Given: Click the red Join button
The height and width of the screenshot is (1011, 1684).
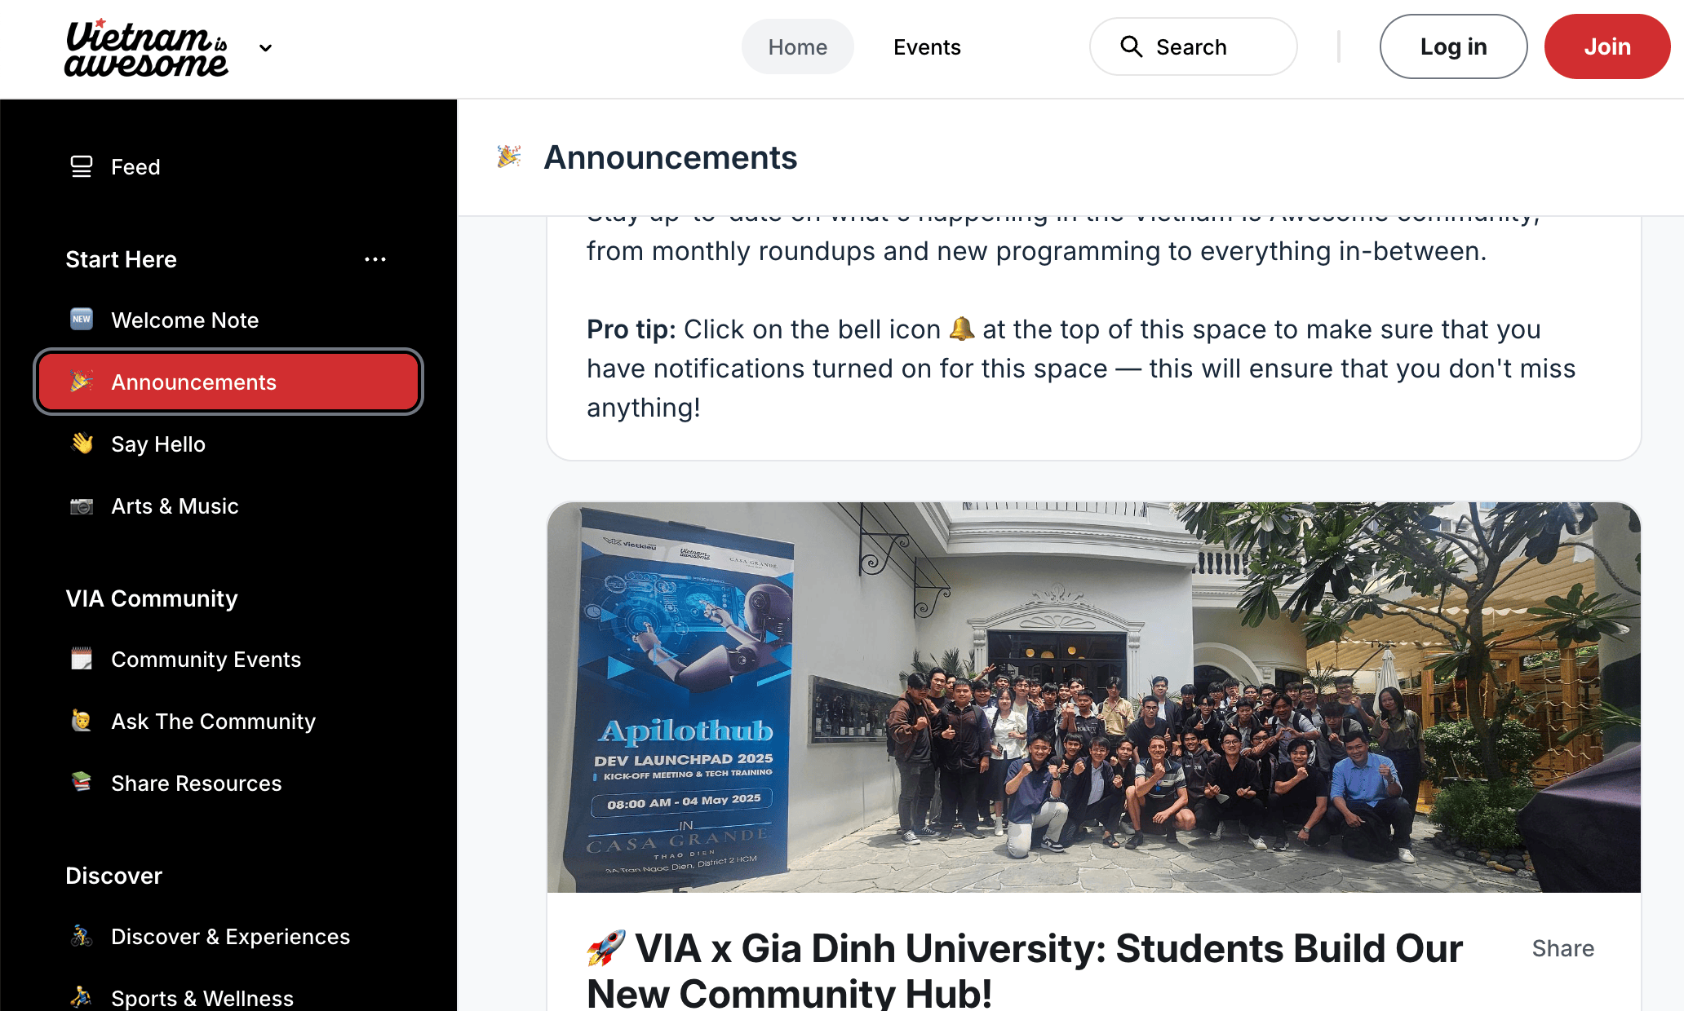Looking at the screenshot, I should [x=1606, y=47].
